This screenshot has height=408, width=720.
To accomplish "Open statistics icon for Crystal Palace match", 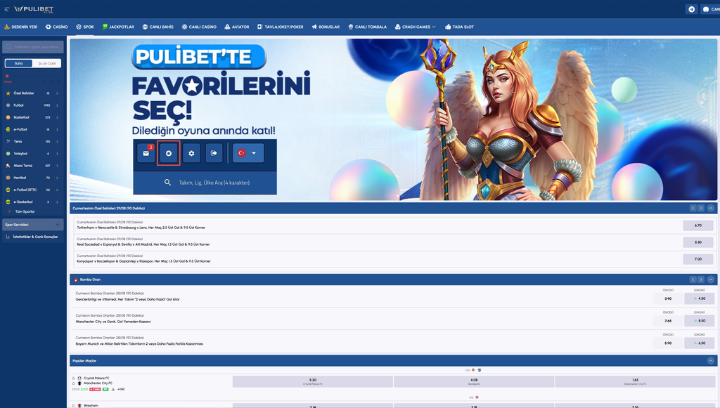I will 113,389.
